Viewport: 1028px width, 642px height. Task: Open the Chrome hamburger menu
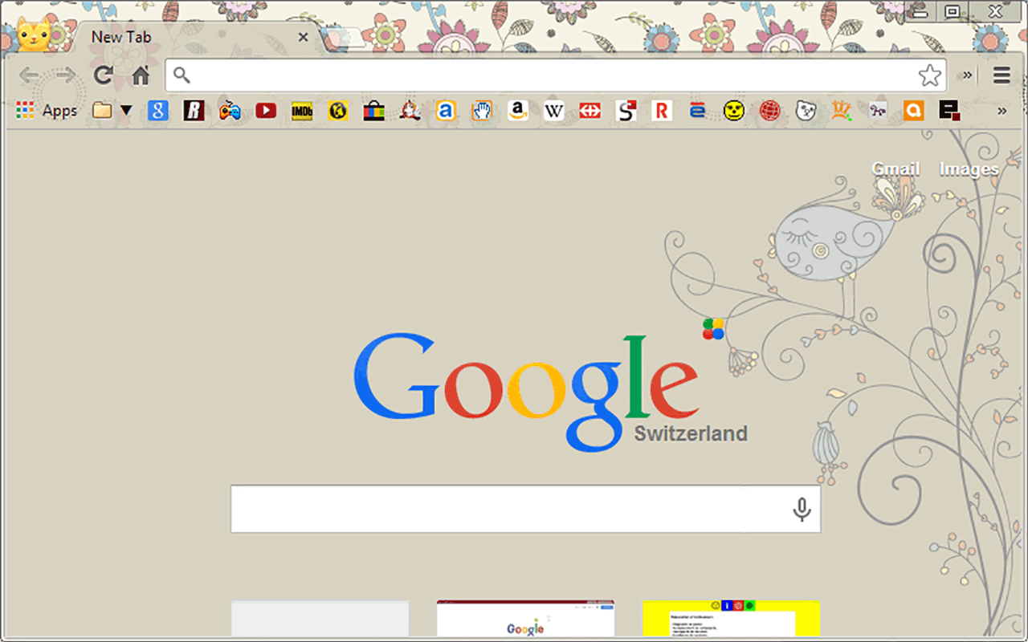pos(1001,75)
